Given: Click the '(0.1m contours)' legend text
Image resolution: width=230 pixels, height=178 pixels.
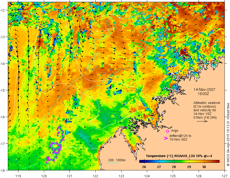Looking at the screenshot, I should (x=205, y=107).
